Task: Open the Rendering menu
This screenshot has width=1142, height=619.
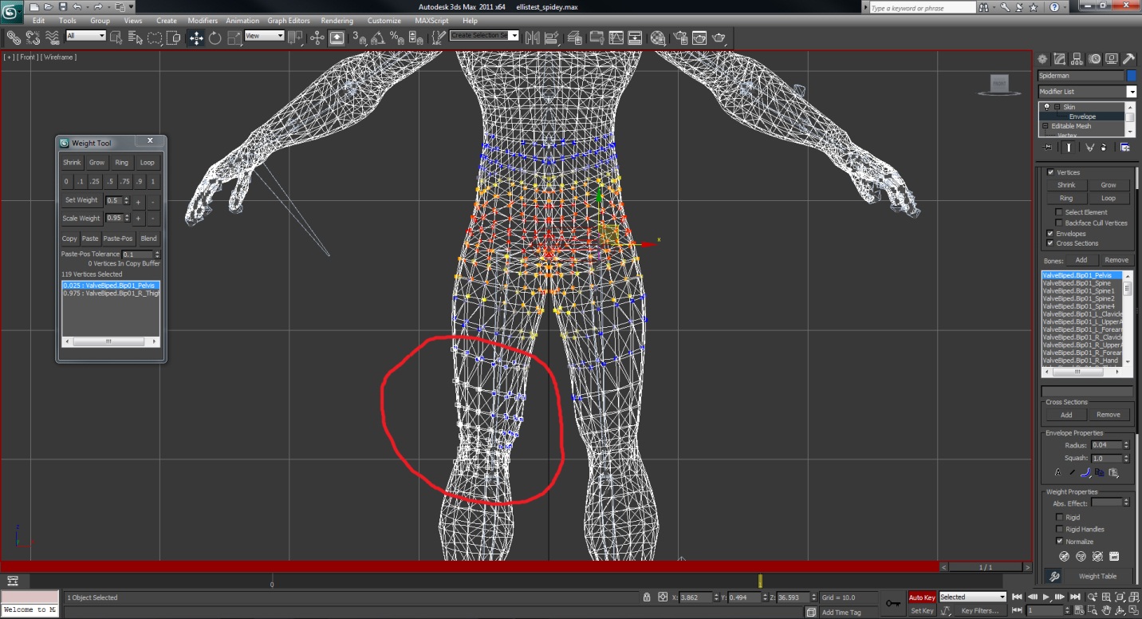Action: pyautogui.click(x=337, y=21)
